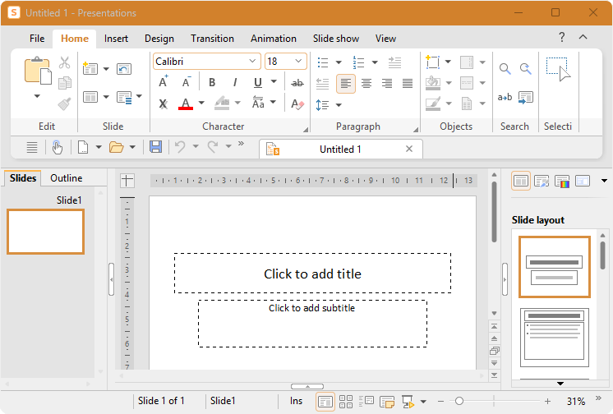Click to add title placeholder

pyautogui.click(x=312, y=274)
